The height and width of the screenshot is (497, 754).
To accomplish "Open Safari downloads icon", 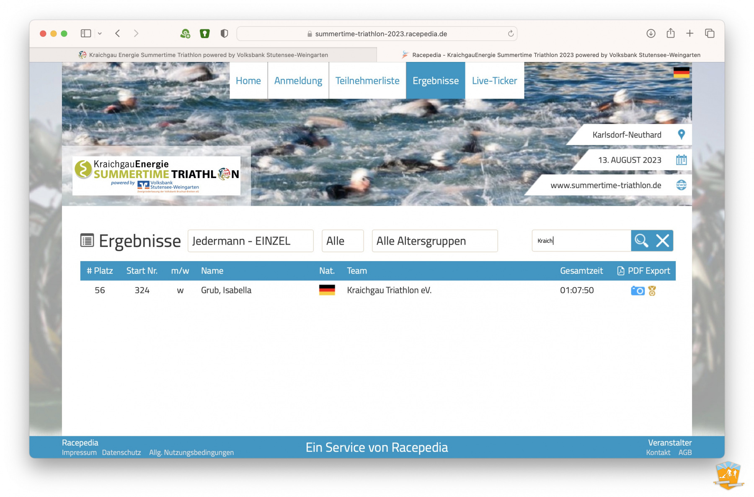I will pos(651,34).
